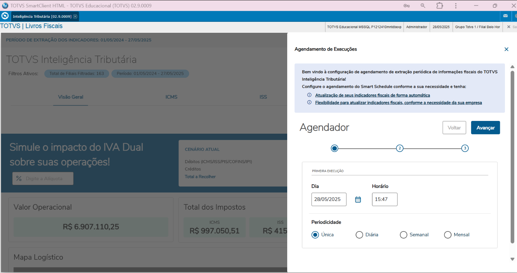Jump to step 3 of the Agendador stepper
This screenshot has height=273, width=517.
coord(465,148)
